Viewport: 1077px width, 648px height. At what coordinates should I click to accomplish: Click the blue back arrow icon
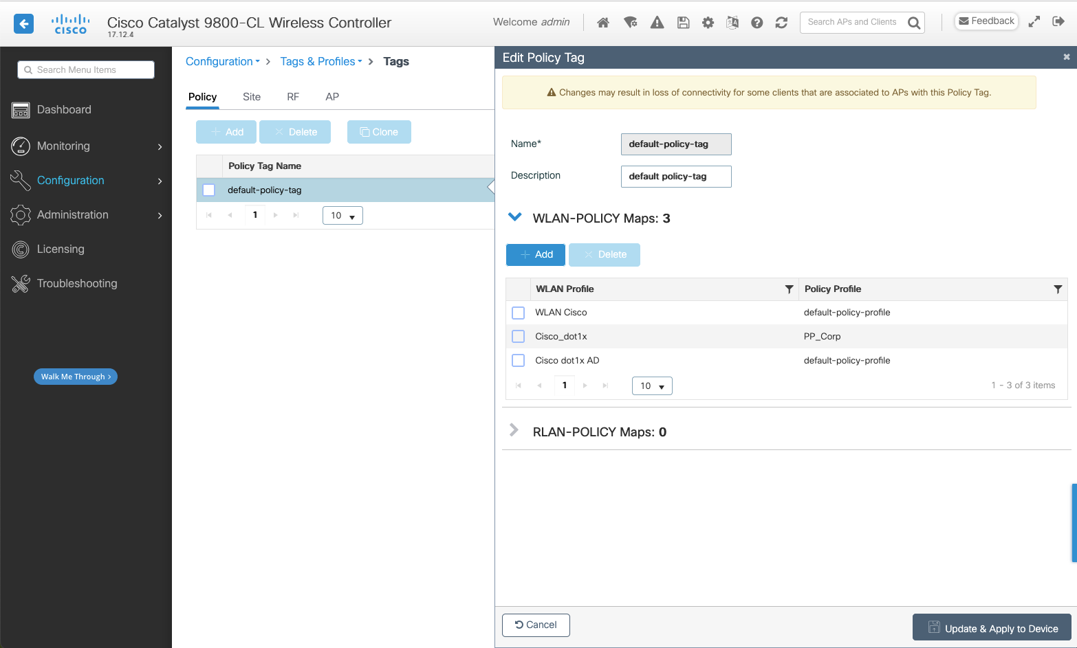tap(24, 24)
